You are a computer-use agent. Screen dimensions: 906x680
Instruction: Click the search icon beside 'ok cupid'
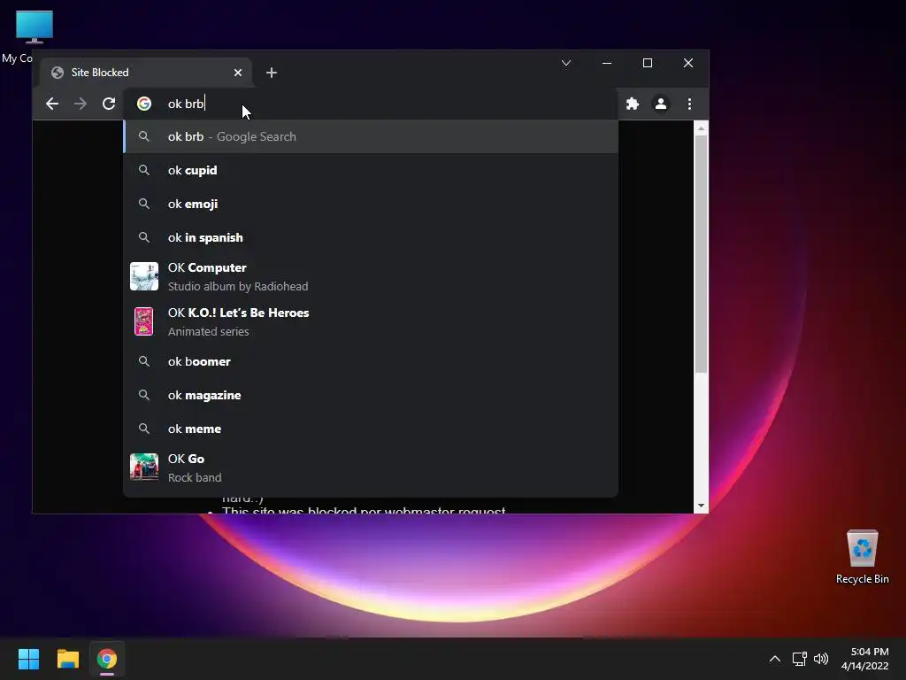[x=144, y=170]
